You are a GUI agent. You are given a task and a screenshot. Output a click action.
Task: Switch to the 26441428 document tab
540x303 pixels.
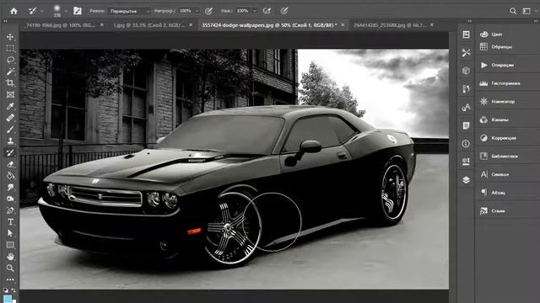pos(390,25)
